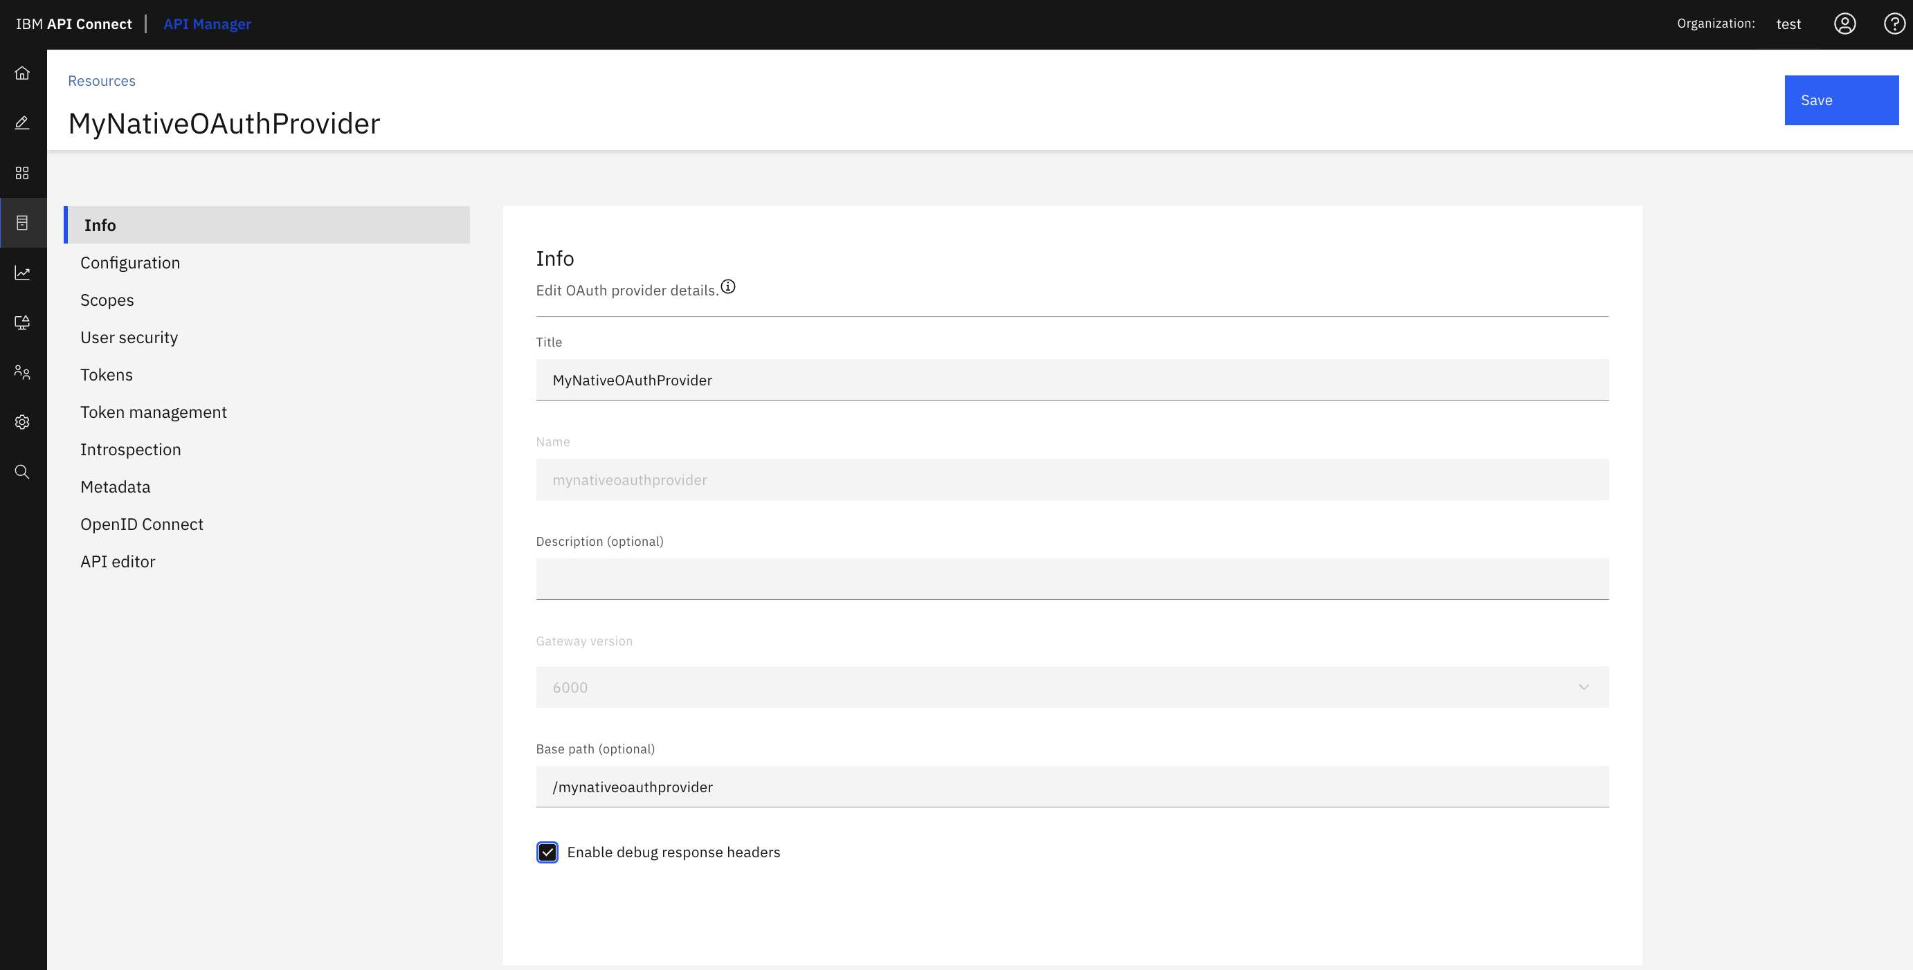Viewport: 1913px width, 970px height.
Task: Open the Members people icon in sidebar
Action: pos(22,372)
